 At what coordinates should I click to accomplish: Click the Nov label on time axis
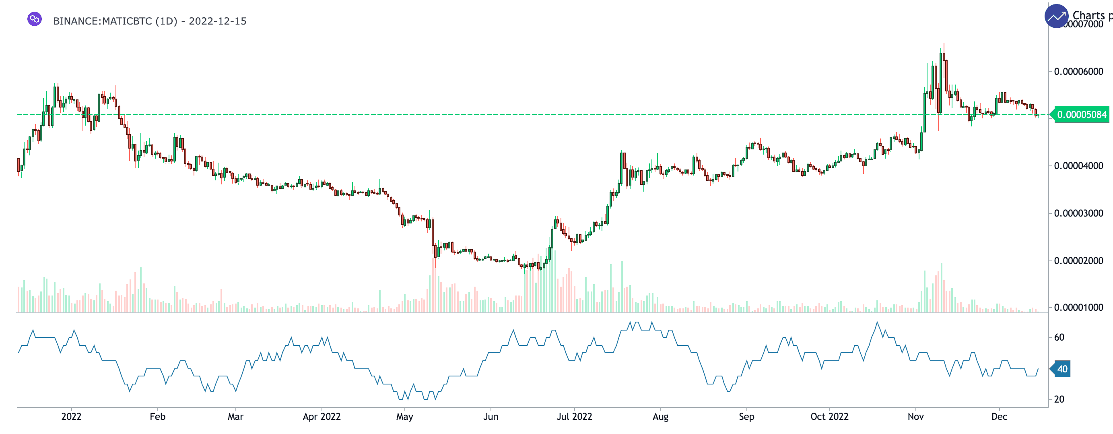915,417
